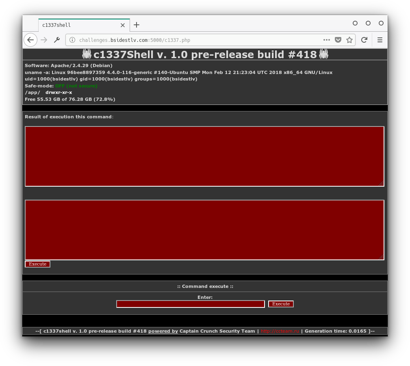Click Execute button below the large textarea
Image resolution: width=410 pixels, height=366 pixels.
coord(37,264)
